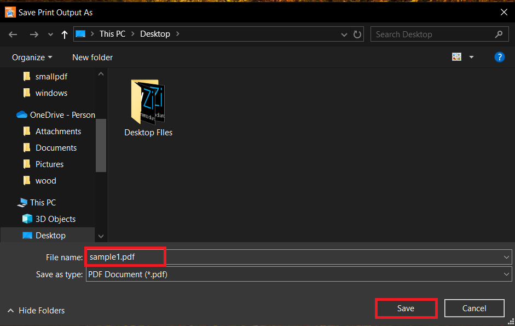Image resolution: width=515 pixels, height=326 pixels.
Task: Open the Pictures folder from sidebar
Action: click(x=49, y=164)
